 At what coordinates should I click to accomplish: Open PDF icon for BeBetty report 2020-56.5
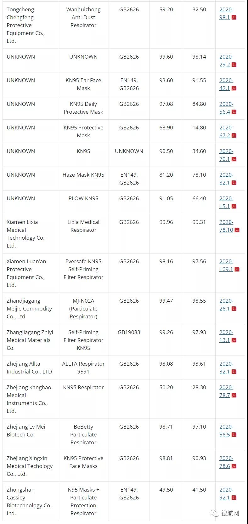pyautogui.click(x=234, y=435)
